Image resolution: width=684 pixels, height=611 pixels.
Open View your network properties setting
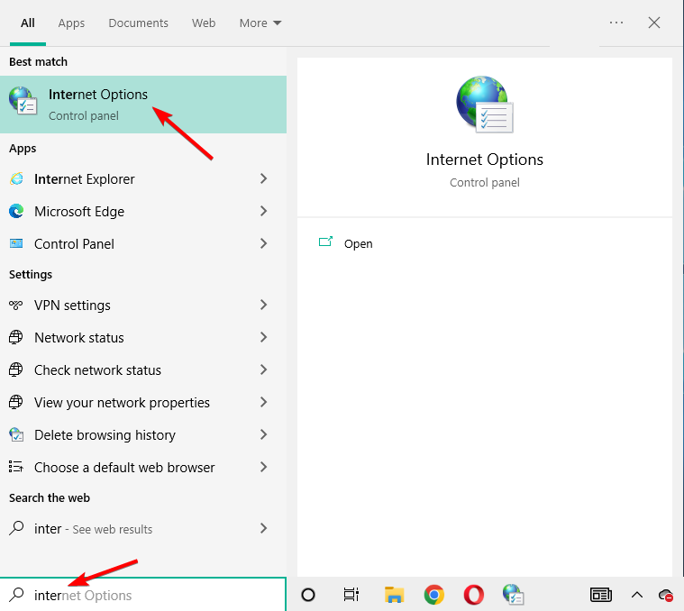pos(143,402)
